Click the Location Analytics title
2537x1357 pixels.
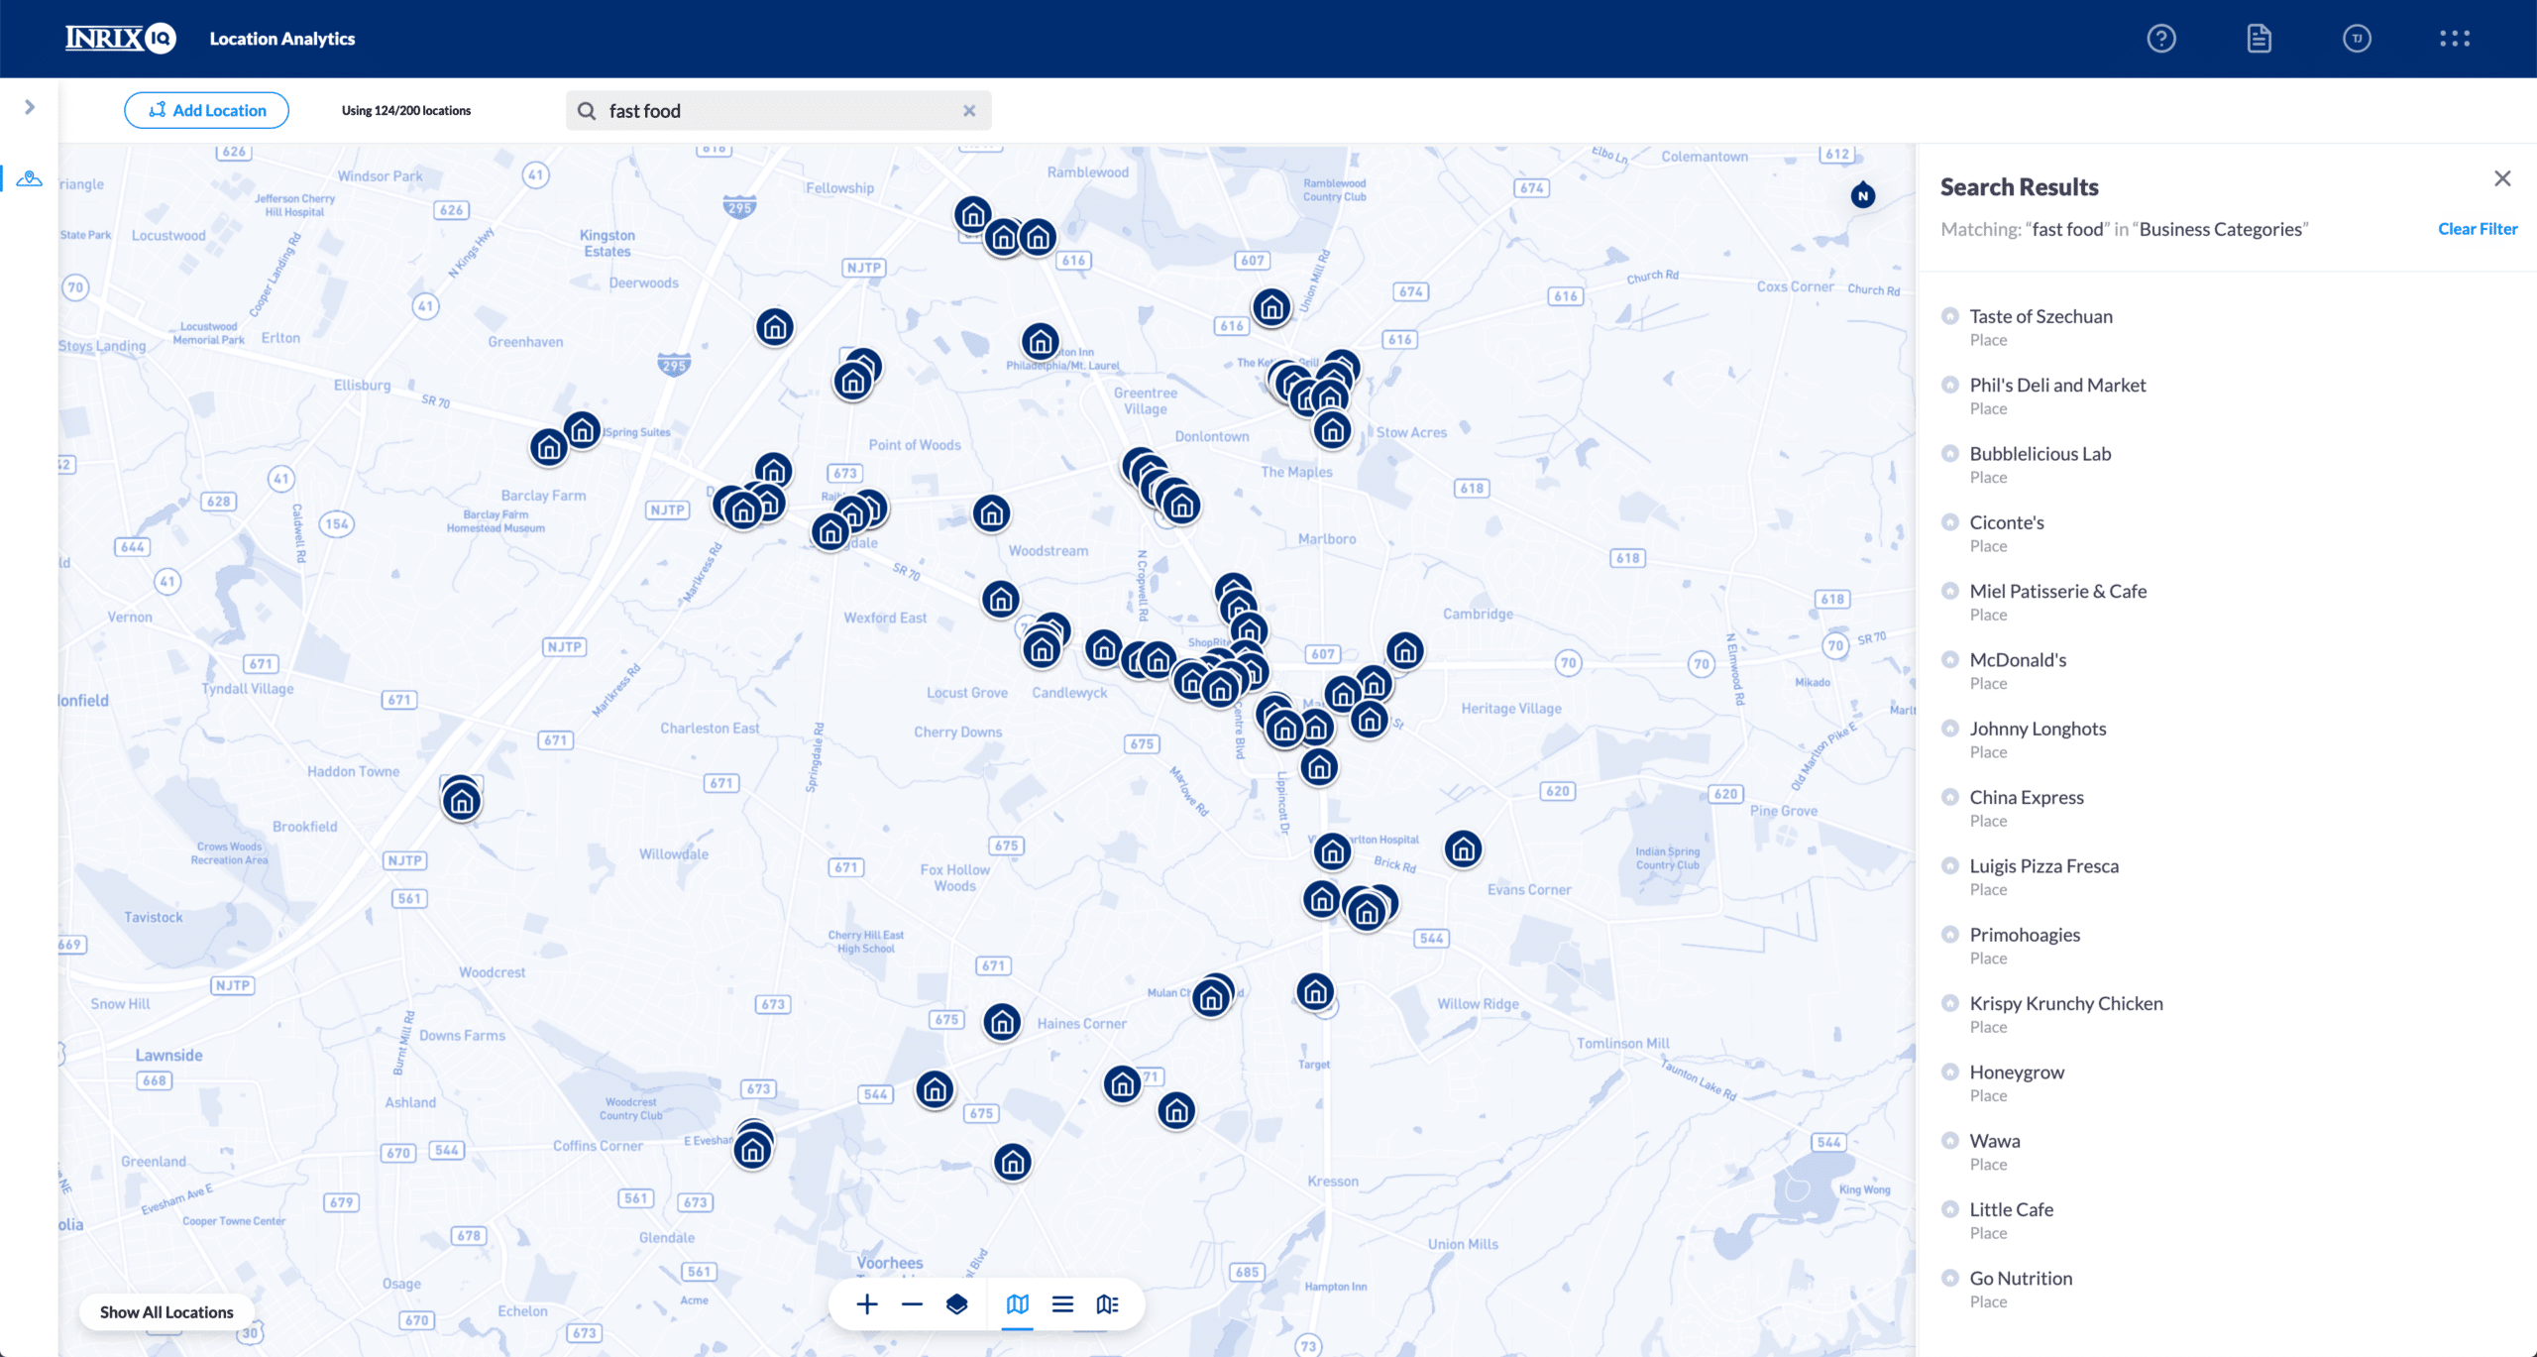coord(281,39)
